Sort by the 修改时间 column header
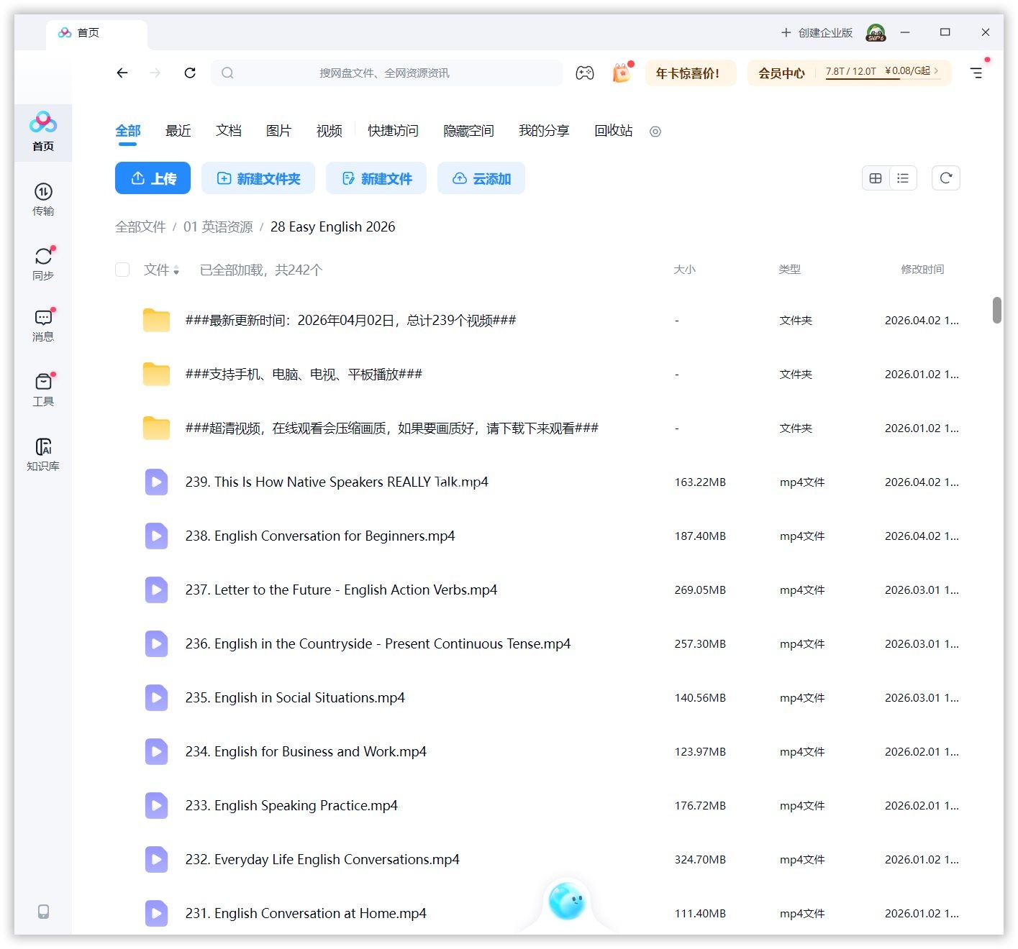 922,270
